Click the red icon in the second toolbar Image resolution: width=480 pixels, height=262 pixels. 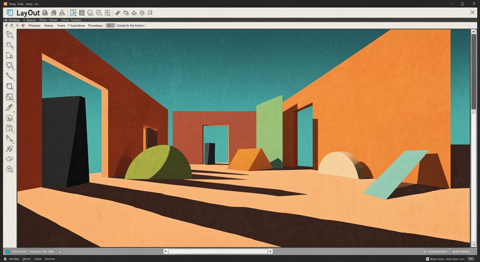[23, 26]
